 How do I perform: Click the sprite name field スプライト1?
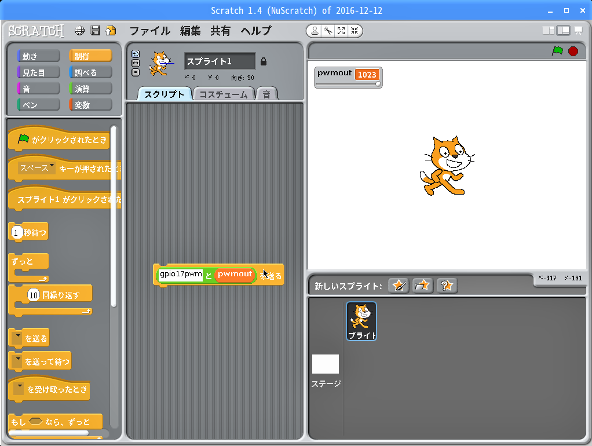pyautogui.click(x=220, y=61)
